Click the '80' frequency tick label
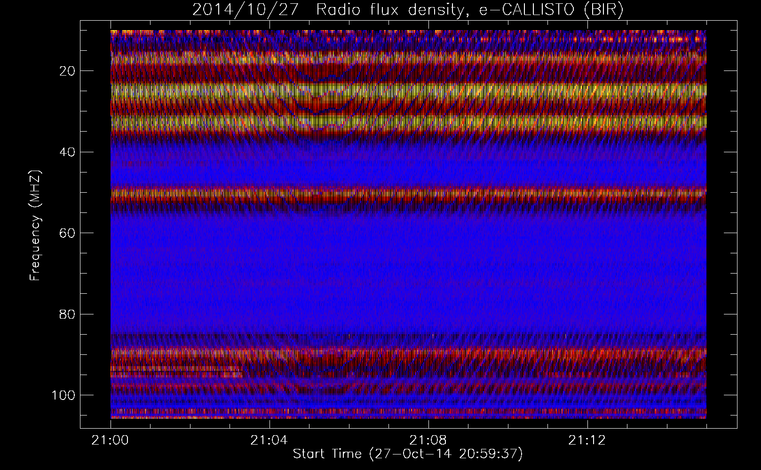This screenshot has height=470, width=761. [x=67, y=314]
